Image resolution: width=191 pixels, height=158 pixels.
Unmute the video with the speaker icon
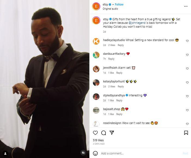coord(84,153)
